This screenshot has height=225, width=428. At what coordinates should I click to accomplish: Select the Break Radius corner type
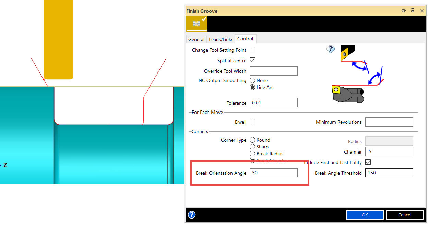point(253,154)
